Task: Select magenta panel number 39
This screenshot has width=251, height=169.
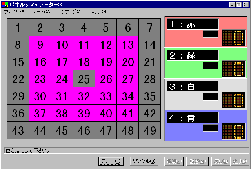Action: pos(84,113)
